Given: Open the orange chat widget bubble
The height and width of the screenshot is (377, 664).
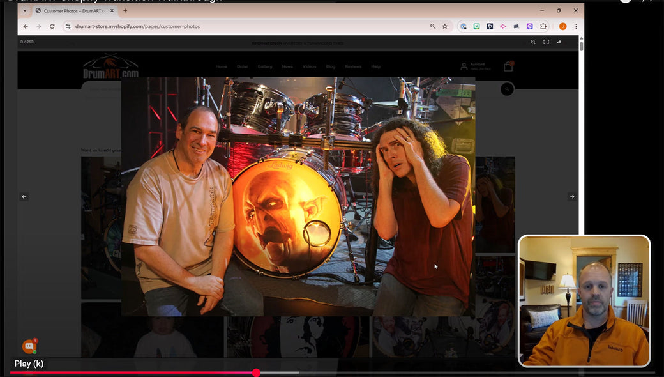Looking at the screenshot, I should point(29,346).
